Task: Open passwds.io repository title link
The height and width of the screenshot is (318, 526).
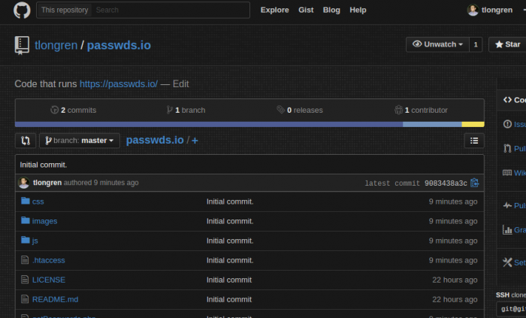Action: pos(119,45)
